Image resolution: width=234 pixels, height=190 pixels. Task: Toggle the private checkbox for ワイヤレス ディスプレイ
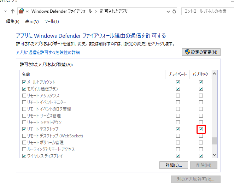pos(178,156)
